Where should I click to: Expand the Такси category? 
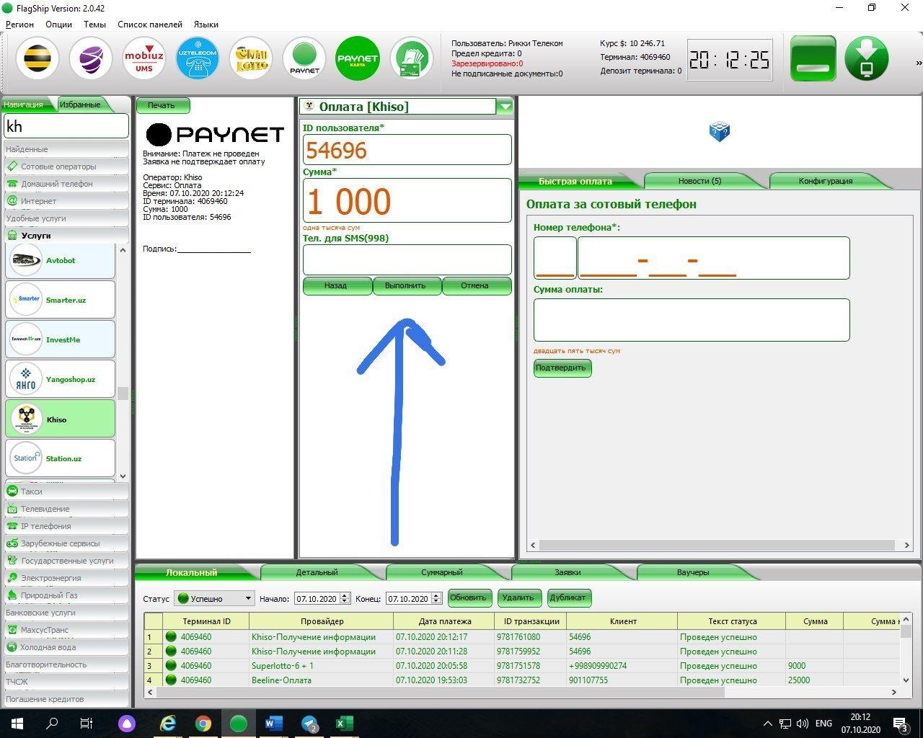[66, 492]
